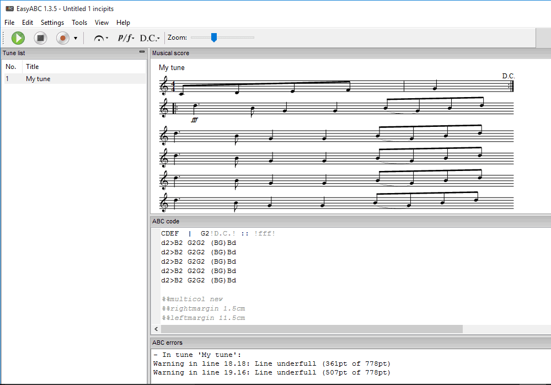
Task: Open the D.C. directions dropdown
Action: pos(149,38)
